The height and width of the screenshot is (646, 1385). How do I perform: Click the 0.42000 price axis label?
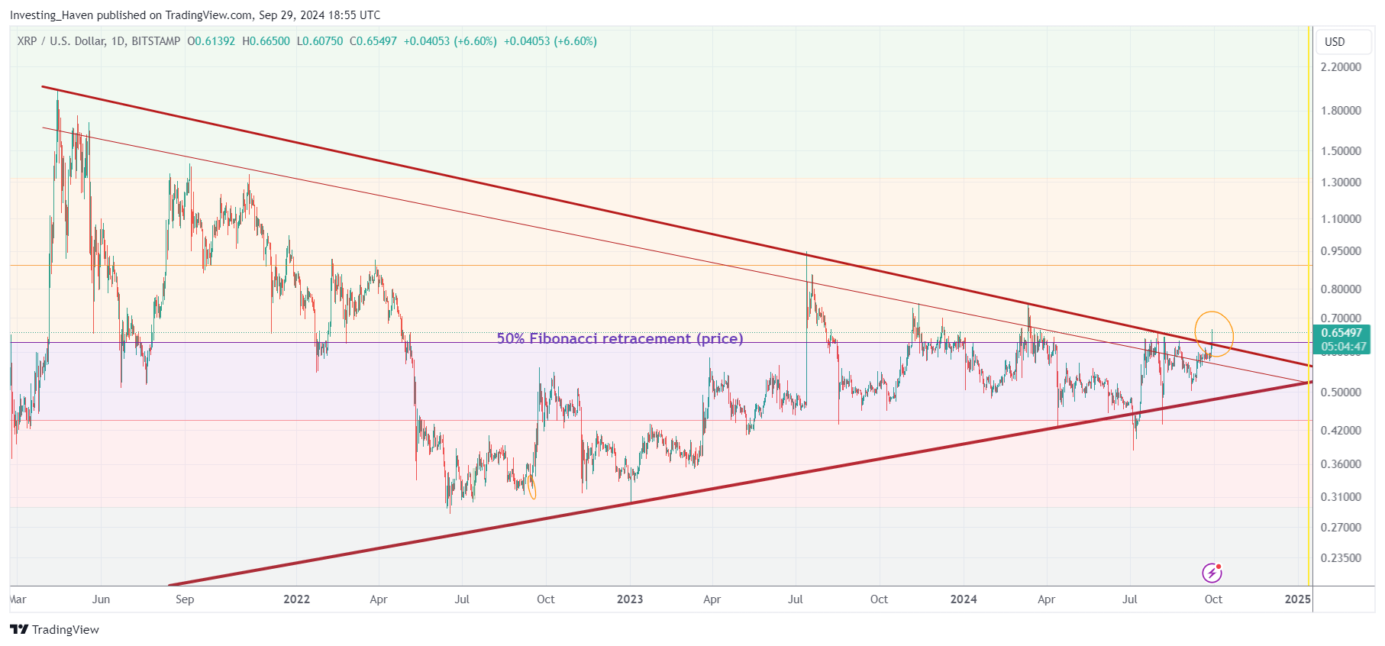(1341, 431)
